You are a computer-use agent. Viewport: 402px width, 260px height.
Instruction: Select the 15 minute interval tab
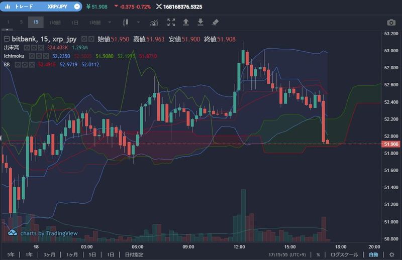point(35,22)
